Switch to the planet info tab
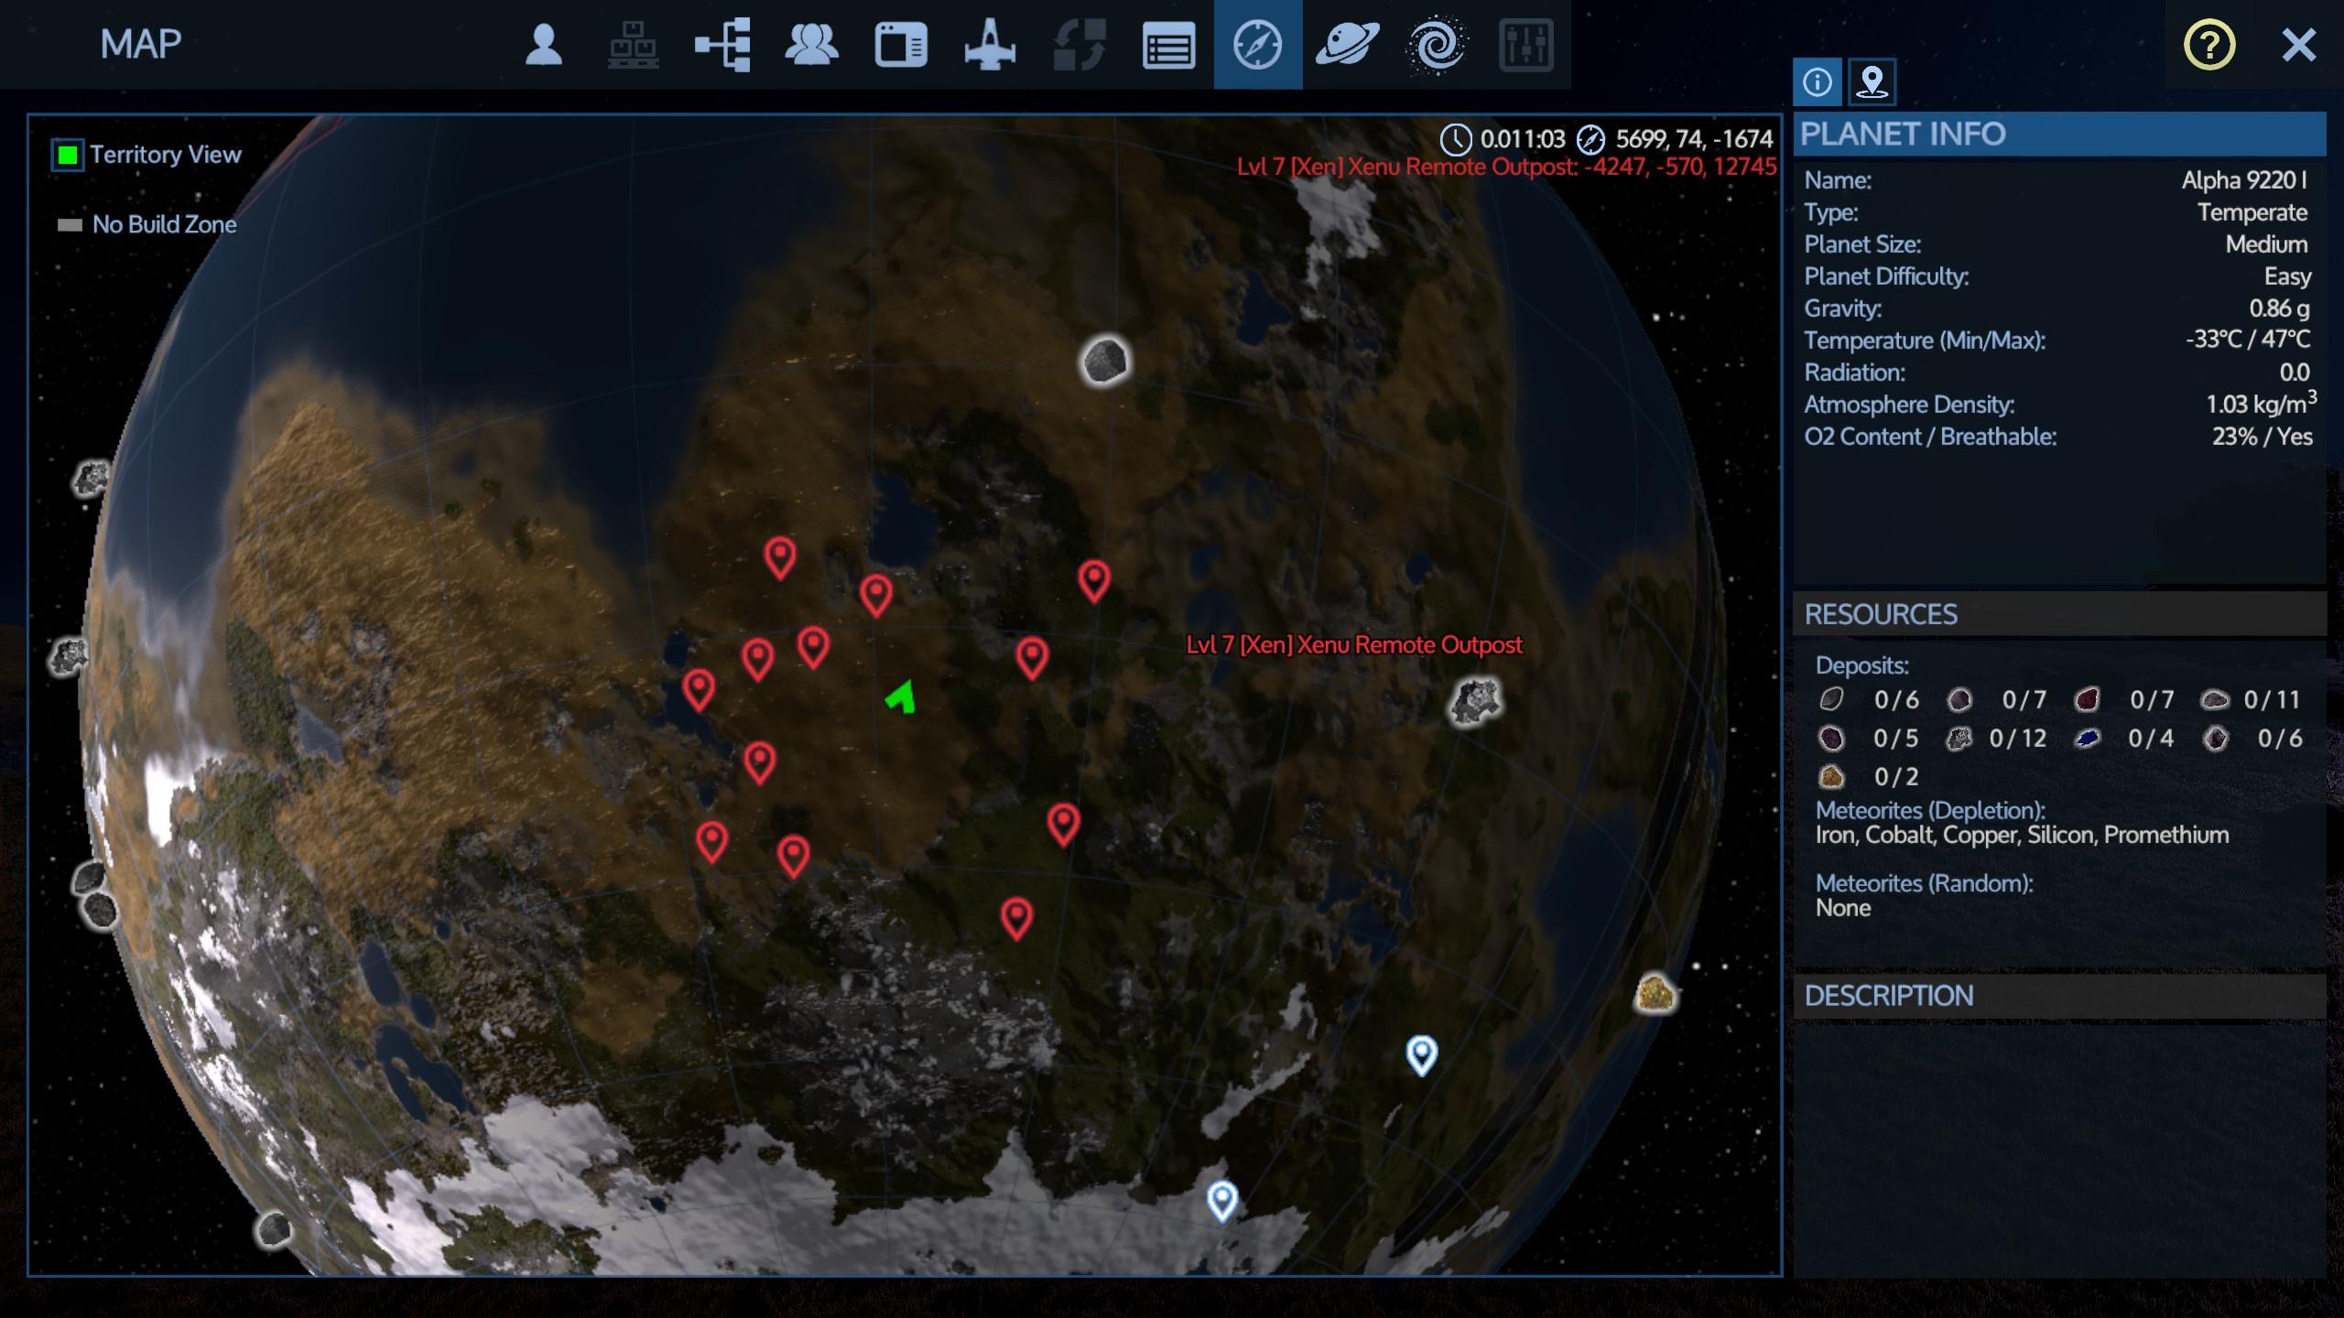 [1818, 82]
